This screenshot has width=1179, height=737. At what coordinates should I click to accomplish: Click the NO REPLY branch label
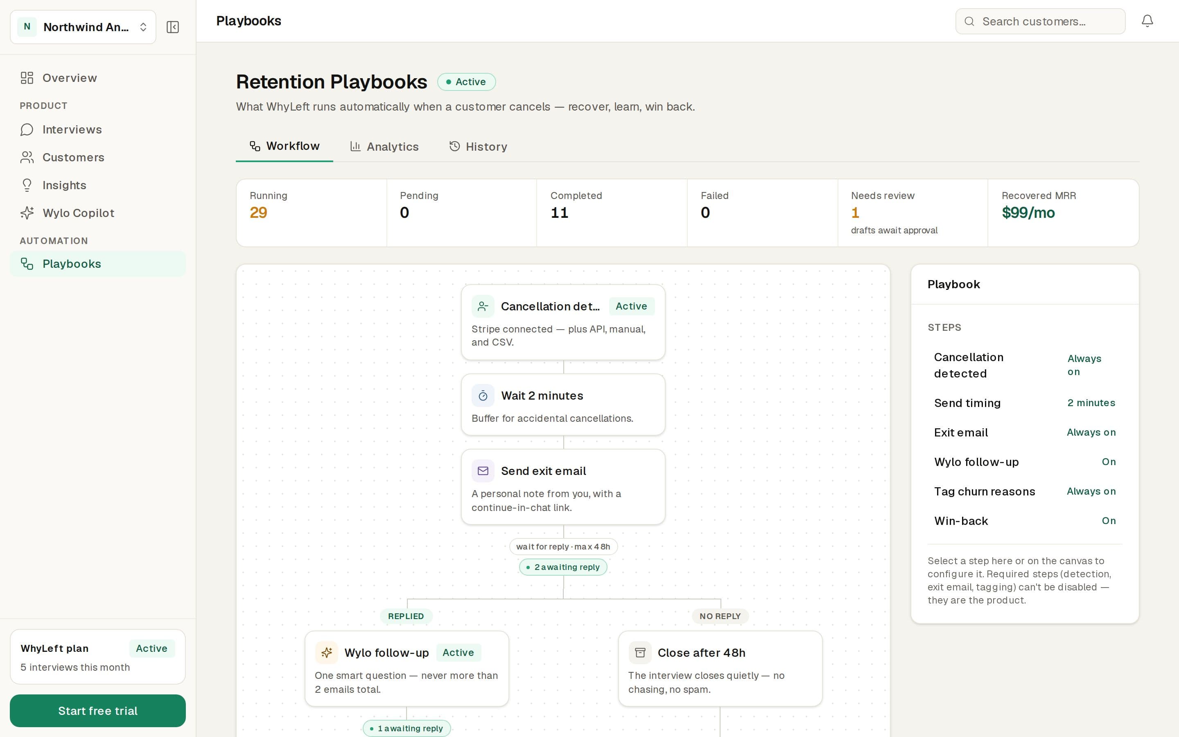pos(720,616)
